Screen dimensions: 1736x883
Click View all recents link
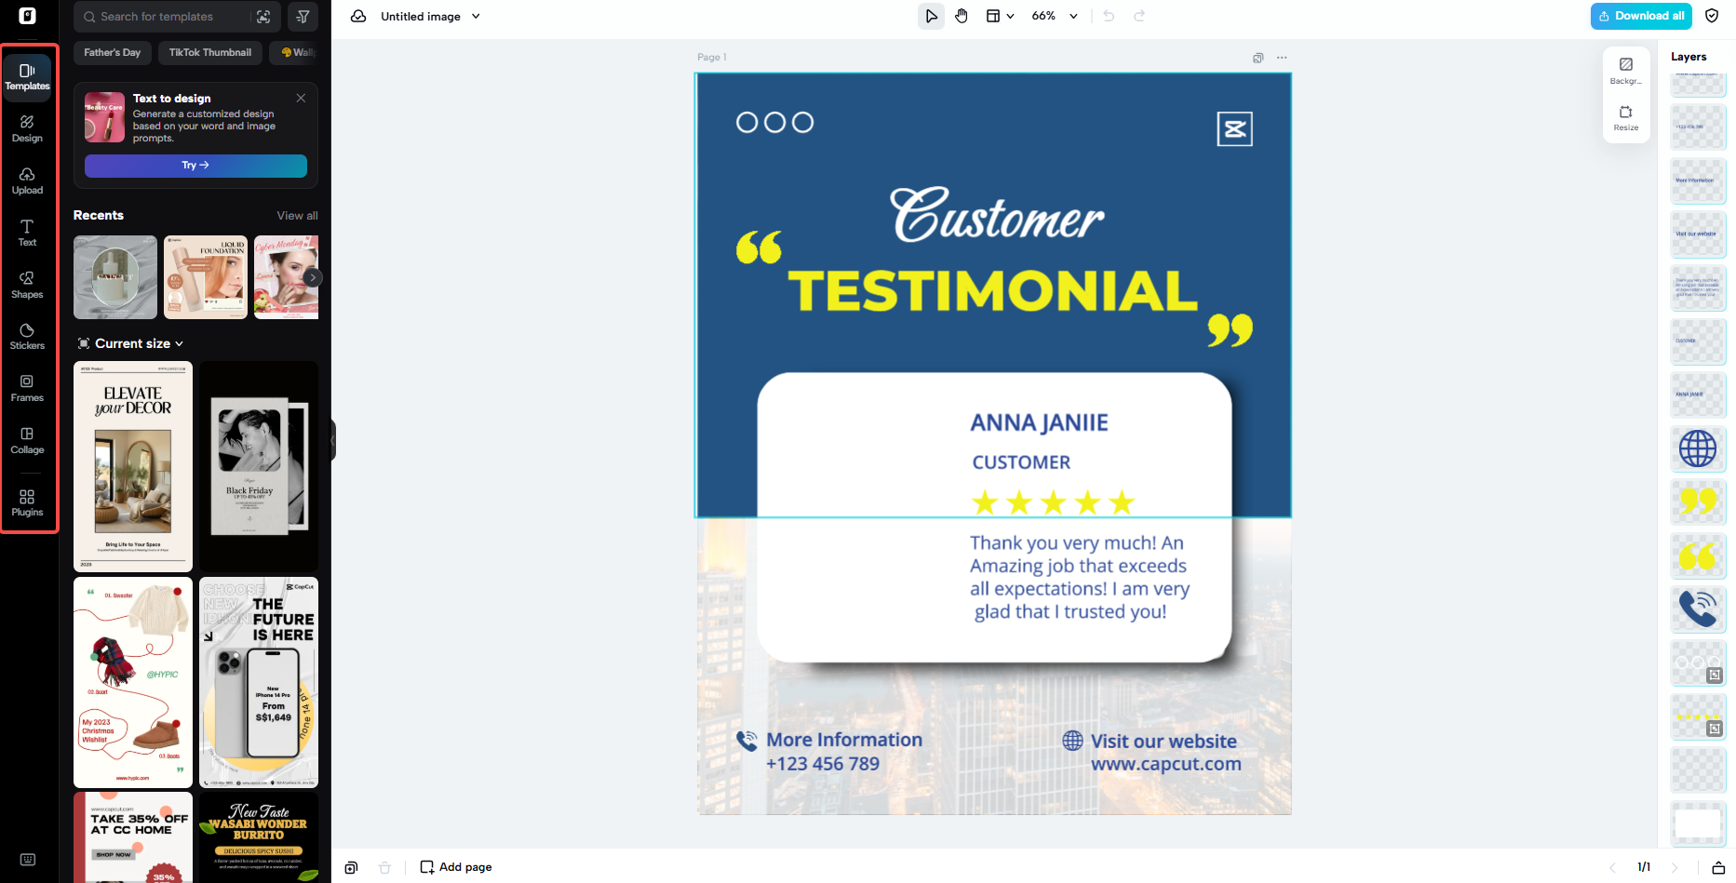[297, 216]
